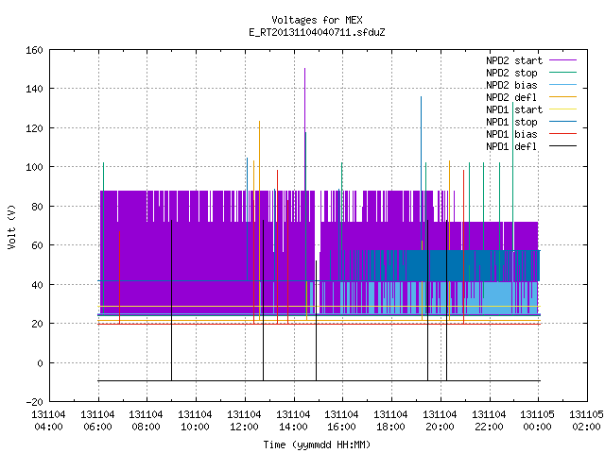Click x-axis tick label 131104 10:00

195,421
